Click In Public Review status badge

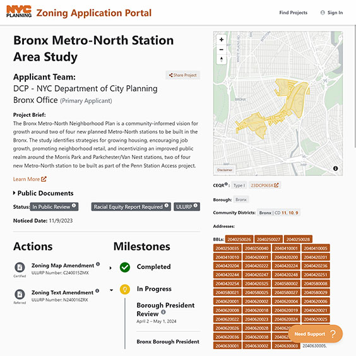(x=54, y=206)
